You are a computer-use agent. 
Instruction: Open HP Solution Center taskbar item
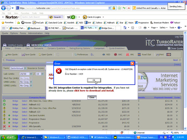point(100,137)
